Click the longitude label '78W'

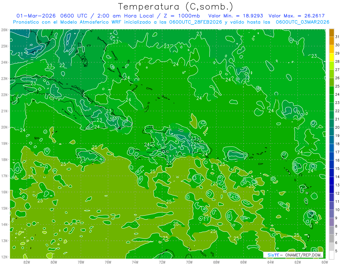(x=81, y=262)
